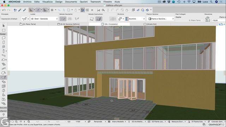Image resolution: width=226 pixels, height=127 pixels.
Task: Select the active Shell tool
Action: pos(4,78)
